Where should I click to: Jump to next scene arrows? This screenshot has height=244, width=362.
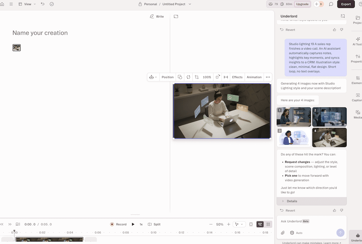[x=10, y=224]
